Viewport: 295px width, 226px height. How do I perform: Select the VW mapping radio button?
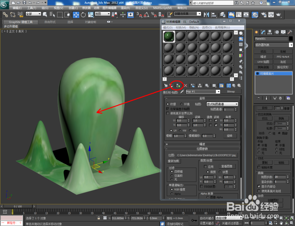[x=180, y=130]
